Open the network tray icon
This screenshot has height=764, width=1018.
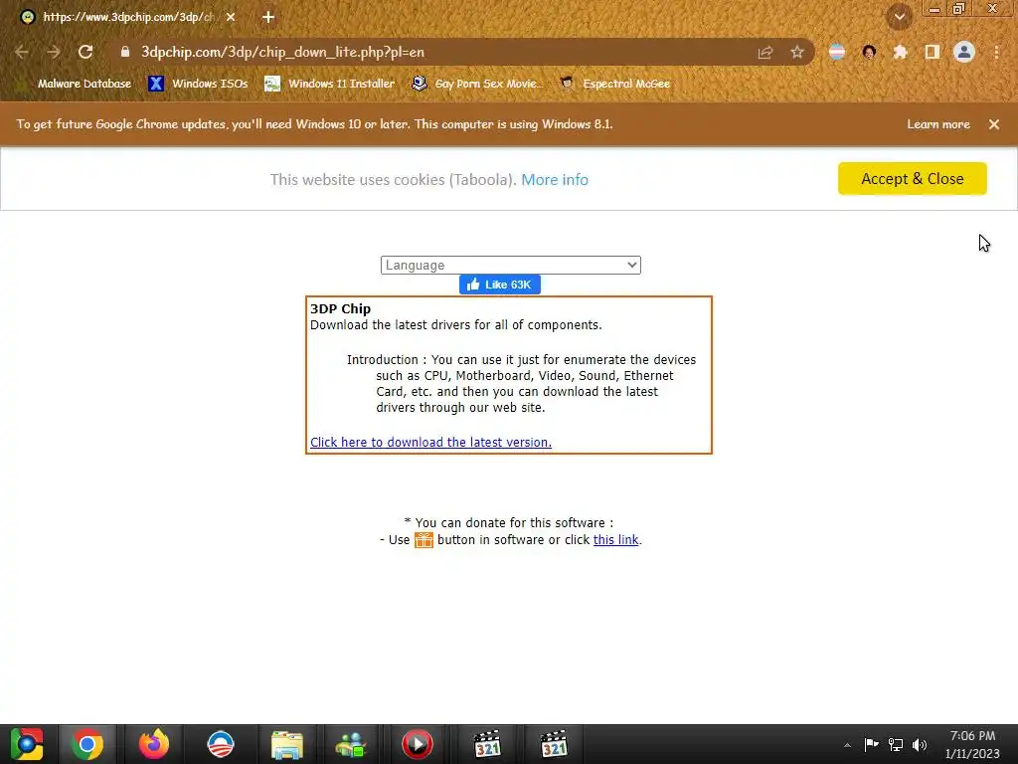pyautogui.click(x=896, y=744)
